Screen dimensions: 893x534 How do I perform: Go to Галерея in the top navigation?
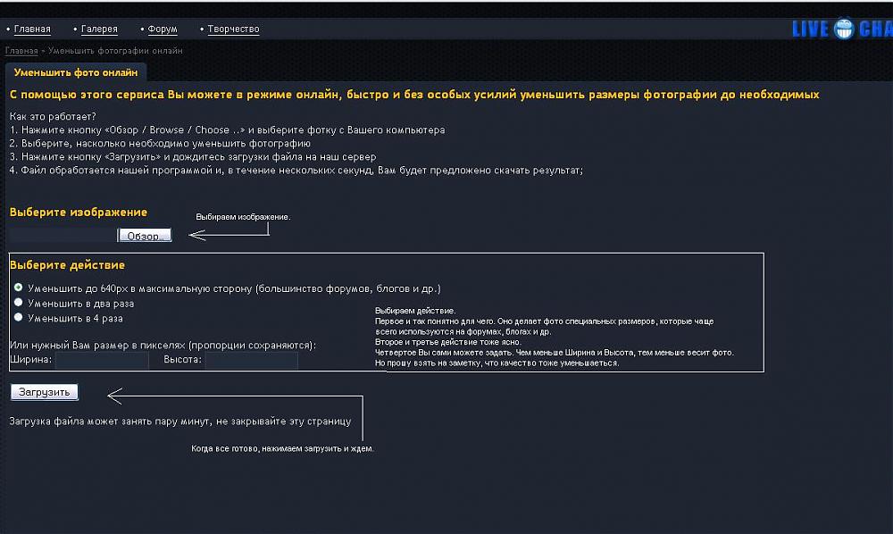click(98, 29)
